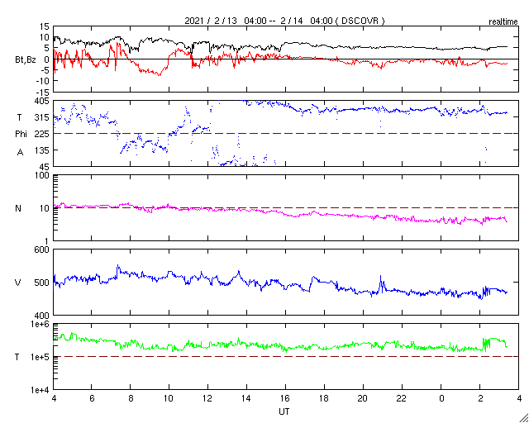Click the "14" hour tick on the UT axis
The width and height of the screenshot is (529, 423).
point(246,398)
